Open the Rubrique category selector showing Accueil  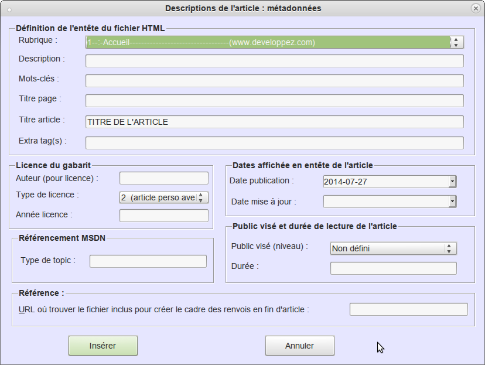pyautogui.click(x=264, y=42)
